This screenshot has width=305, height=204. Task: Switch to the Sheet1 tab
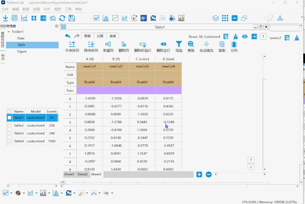69,174
